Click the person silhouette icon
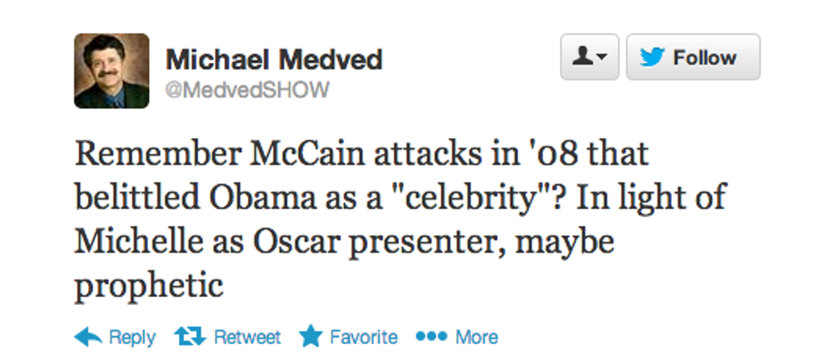 pyautogui.click(x=582, y=57)
